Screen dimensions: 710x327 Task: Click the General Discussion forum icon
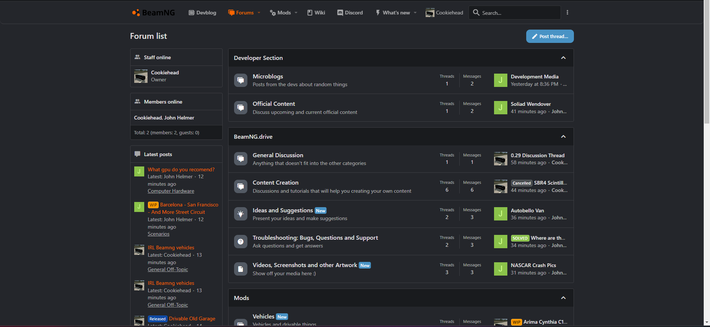[241, 159]
